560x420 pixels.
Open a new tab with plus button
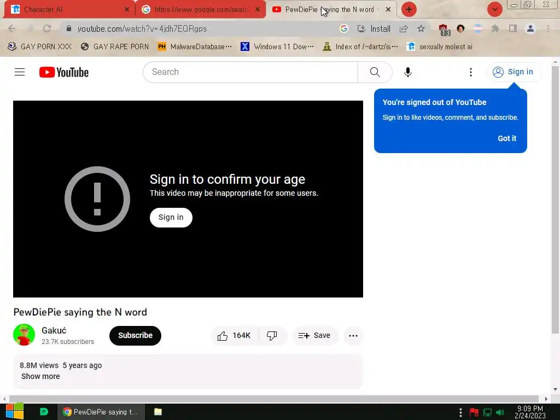409,9
